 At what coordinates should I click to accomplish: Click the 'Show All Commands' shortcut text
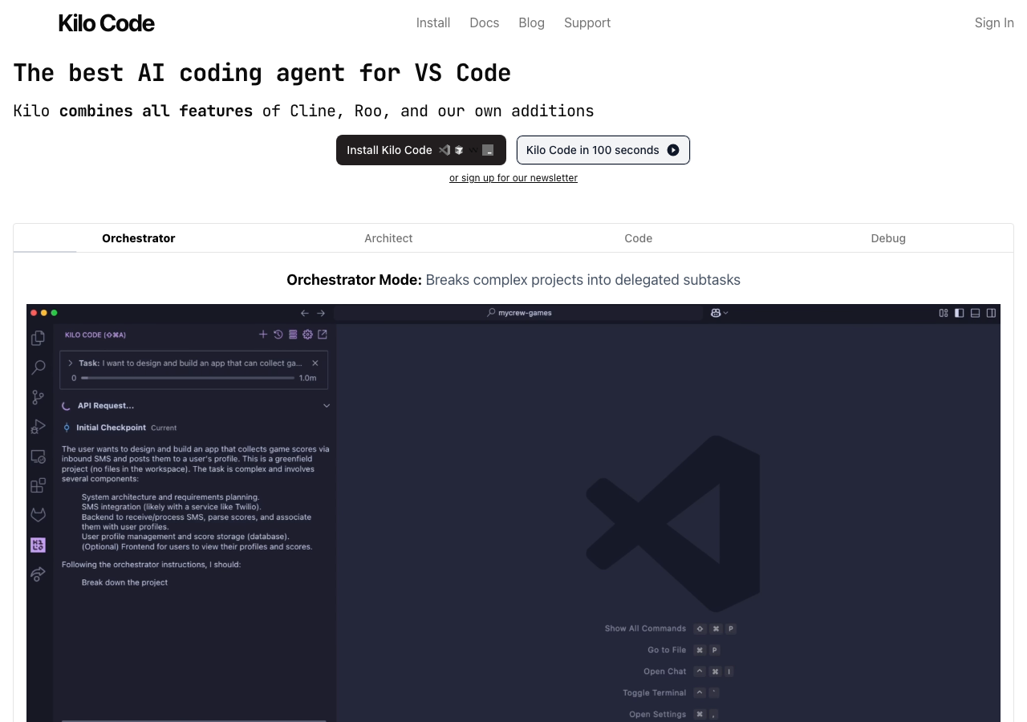(x=646, y=629)
